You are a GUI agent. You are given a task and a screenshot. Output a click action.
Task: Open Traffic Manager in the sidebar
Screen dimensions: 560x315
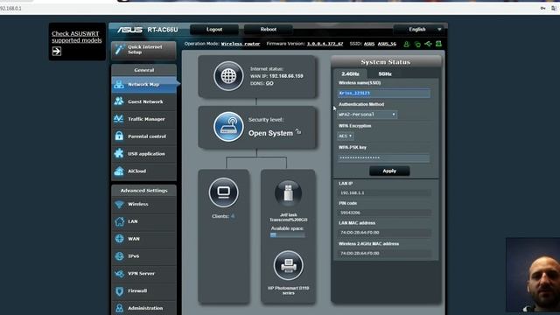click(143, 119)
